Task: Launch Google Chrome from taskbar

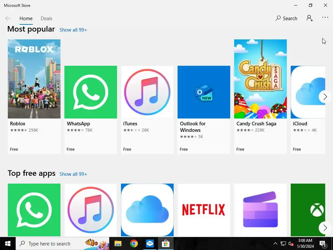Action: click(x=134, y=243)
